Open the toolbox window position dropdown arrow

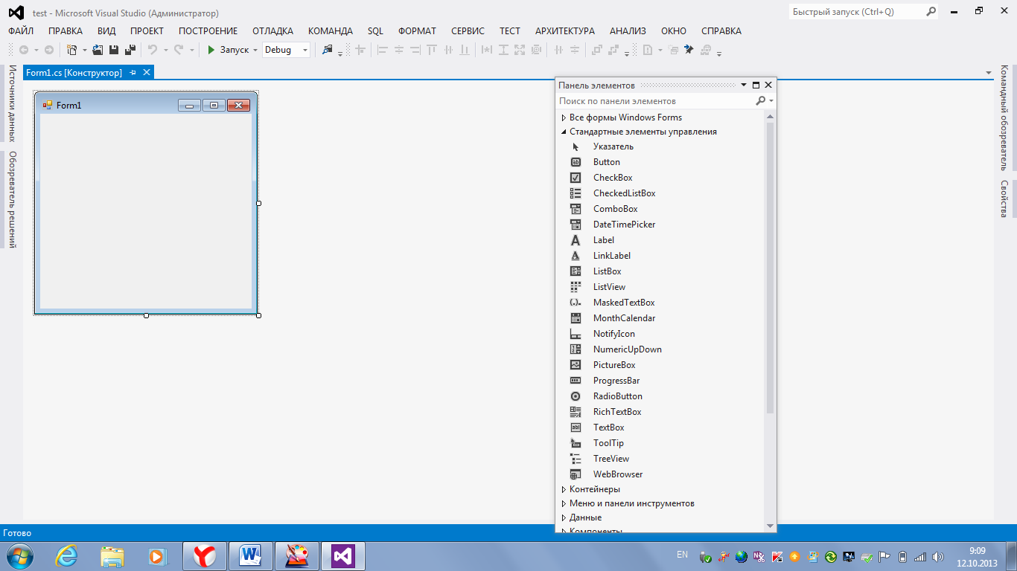(743, 85)
